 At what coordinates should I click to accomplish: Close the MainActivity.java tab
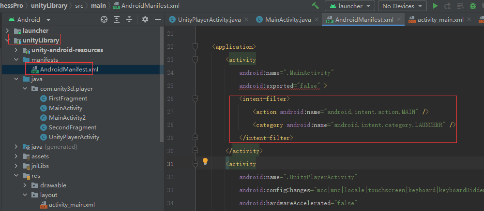[x=317, y=19]
